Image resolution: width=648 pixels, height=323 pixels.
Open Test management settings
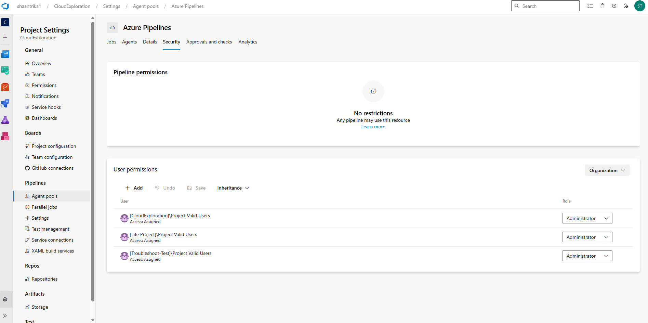[x=52, y=229]
